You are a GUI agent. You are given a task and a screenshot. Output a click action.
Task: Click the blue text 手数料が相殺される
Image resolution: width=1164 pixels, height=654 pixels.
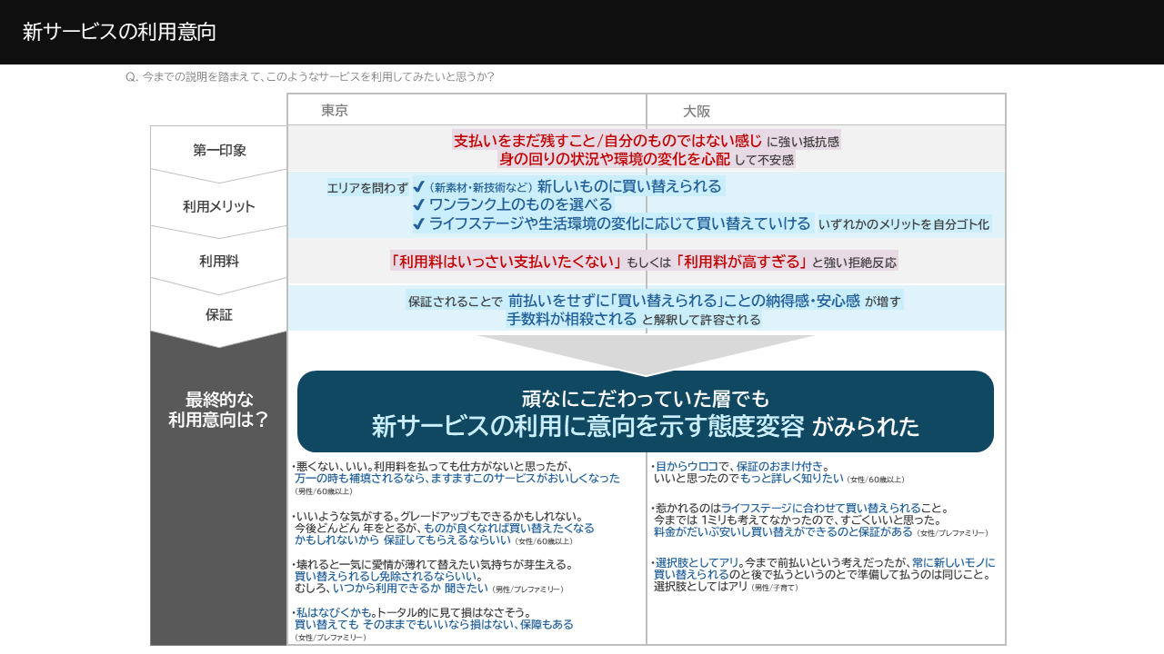(572, 319)
